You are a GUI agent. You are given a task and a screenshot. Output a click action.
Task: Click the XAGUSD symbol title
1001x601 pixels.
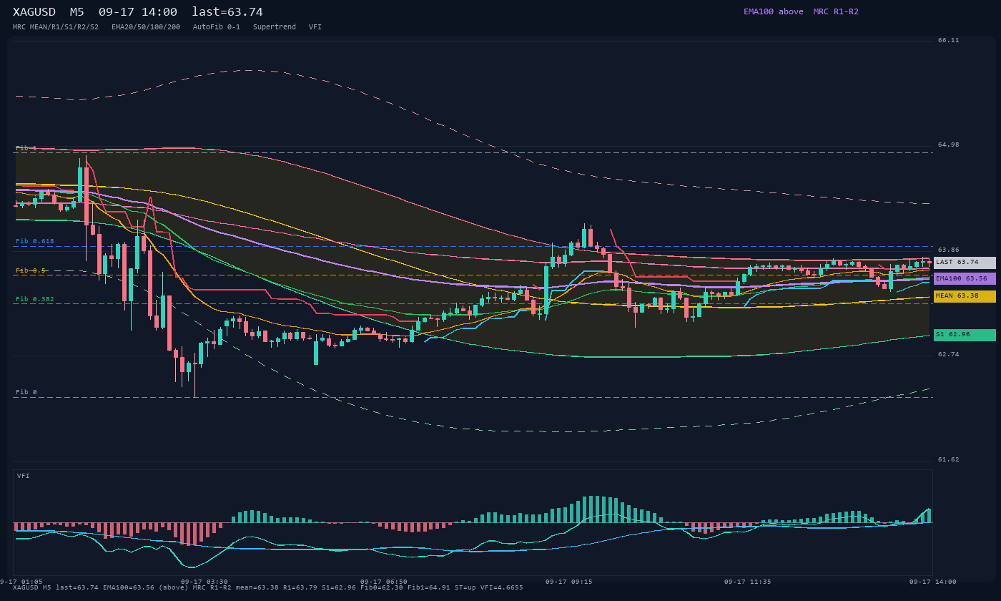(x=34, y=12)
